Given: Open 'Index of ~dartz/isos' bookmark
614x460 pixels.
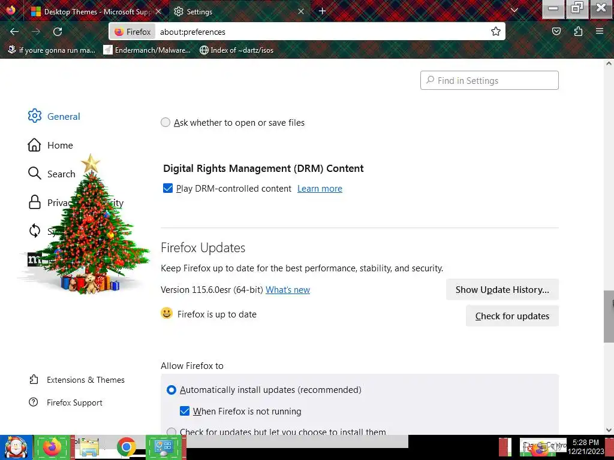Looking at the screenshot, I should 236,50.
